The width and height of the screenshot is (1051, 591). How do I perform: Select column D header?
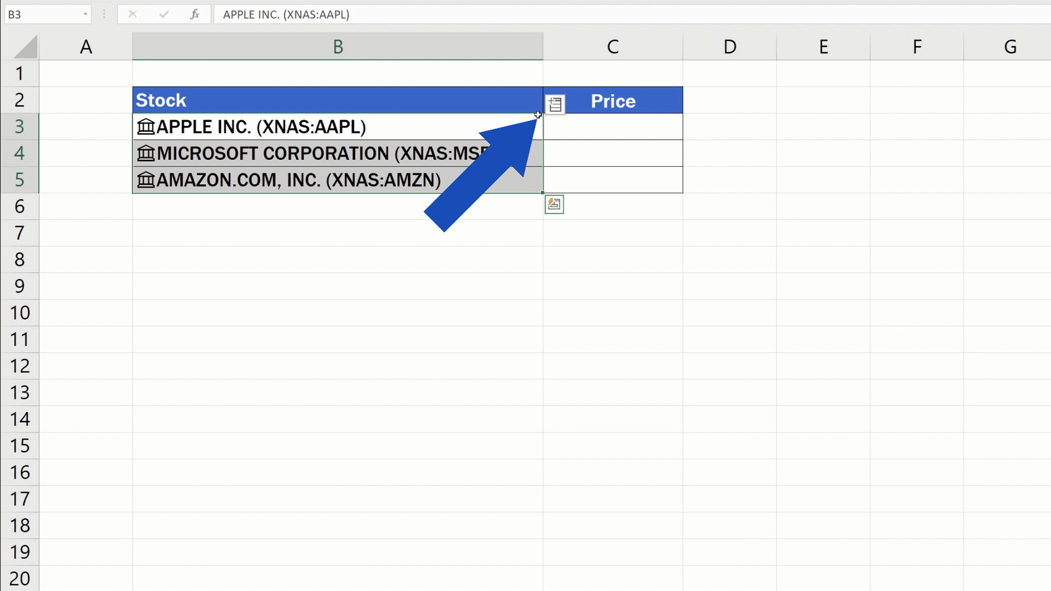tap(729, 45)
